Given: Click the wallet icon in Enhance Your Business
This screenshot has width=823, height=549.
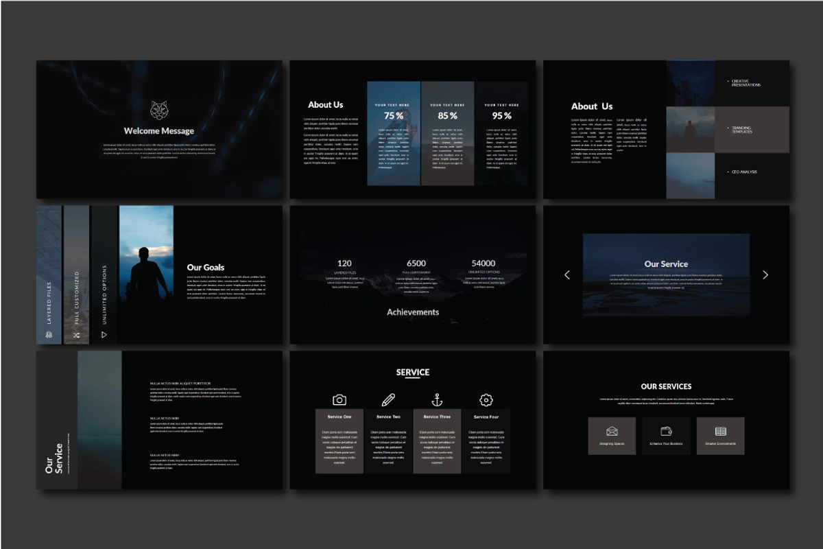Looking at the screenshot, I should (666, 431).
